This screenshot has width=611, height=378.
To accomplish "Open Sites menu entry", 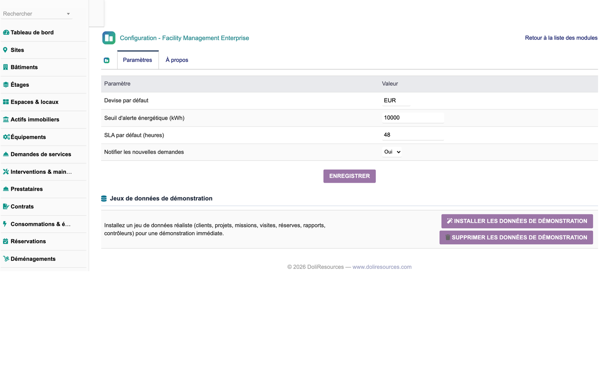I will pyautogui.click(x=17, y=50).
